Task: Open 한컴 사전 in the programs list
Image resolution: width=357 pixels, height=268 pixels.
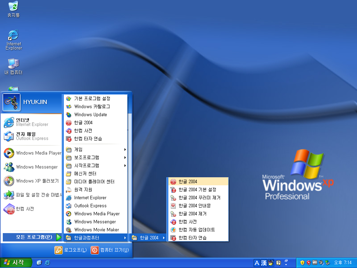Action: click(x=96, y=131)
